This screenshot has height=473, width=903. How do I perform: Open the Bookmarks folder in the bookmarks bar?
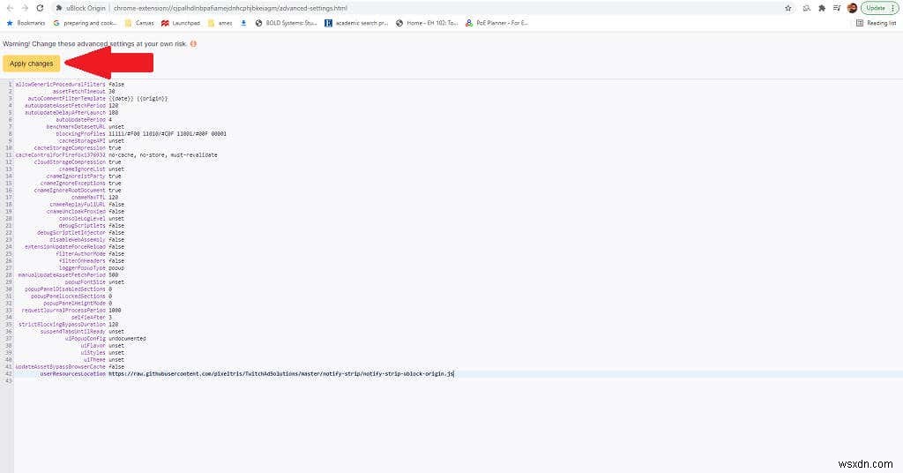coord(26,23)
